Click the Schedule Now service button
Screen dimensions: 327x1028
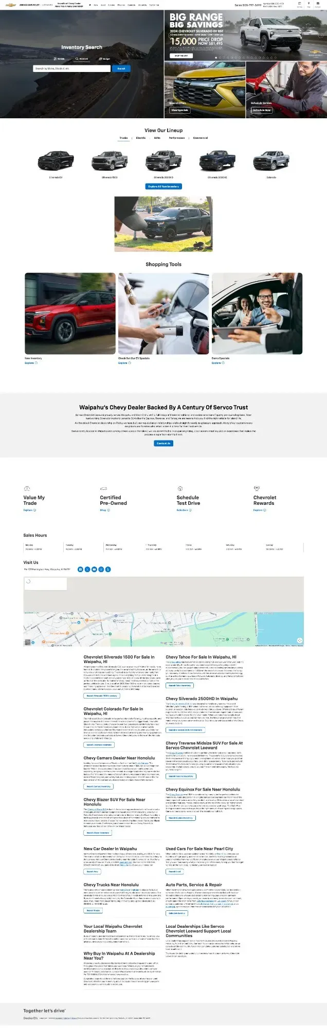pyautogui.click(x=261, y=110)
